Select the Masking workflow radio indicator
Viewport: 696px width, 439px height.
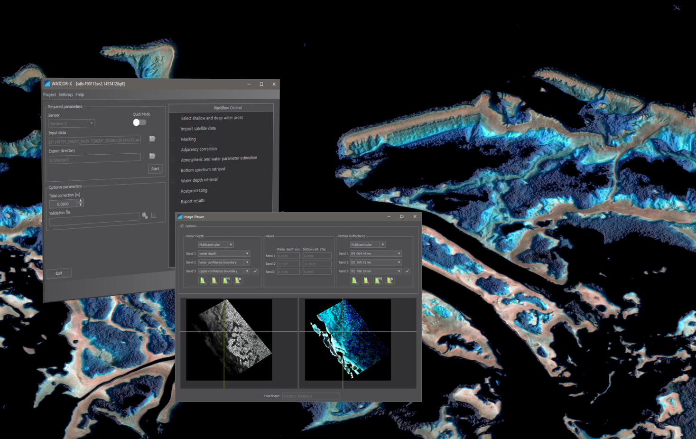click(173, 140)
